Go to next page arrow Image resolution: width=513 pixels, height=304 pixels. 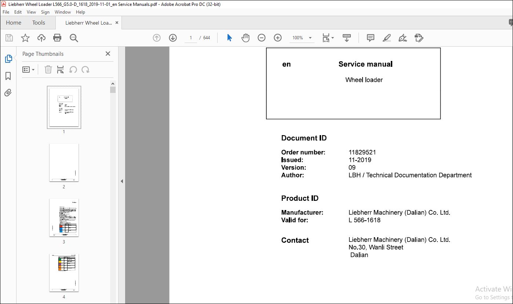click(173, 38)
